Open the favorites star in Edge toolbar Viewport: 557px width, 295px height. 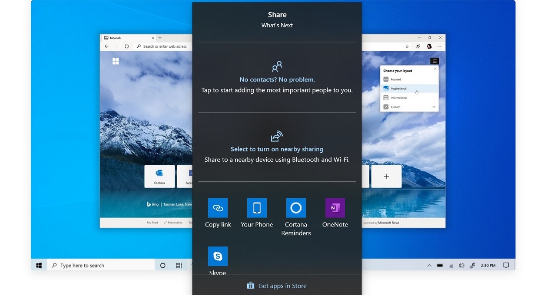tap(407, 46)
